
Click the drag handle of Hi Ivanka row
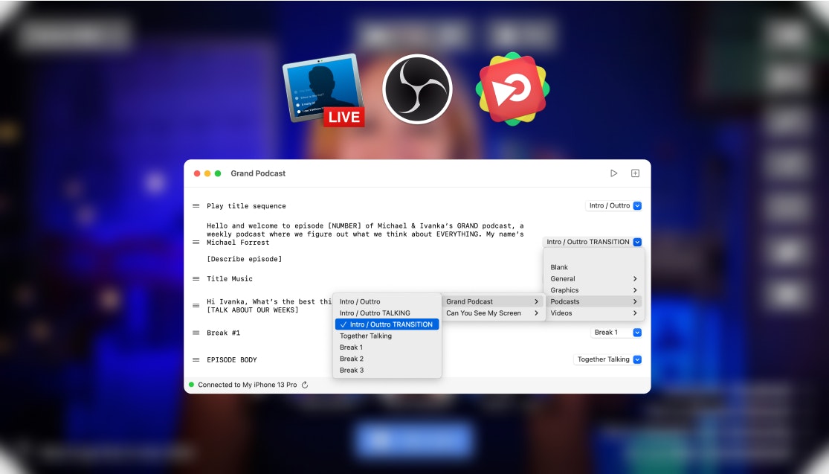click(x=196, y=305)
